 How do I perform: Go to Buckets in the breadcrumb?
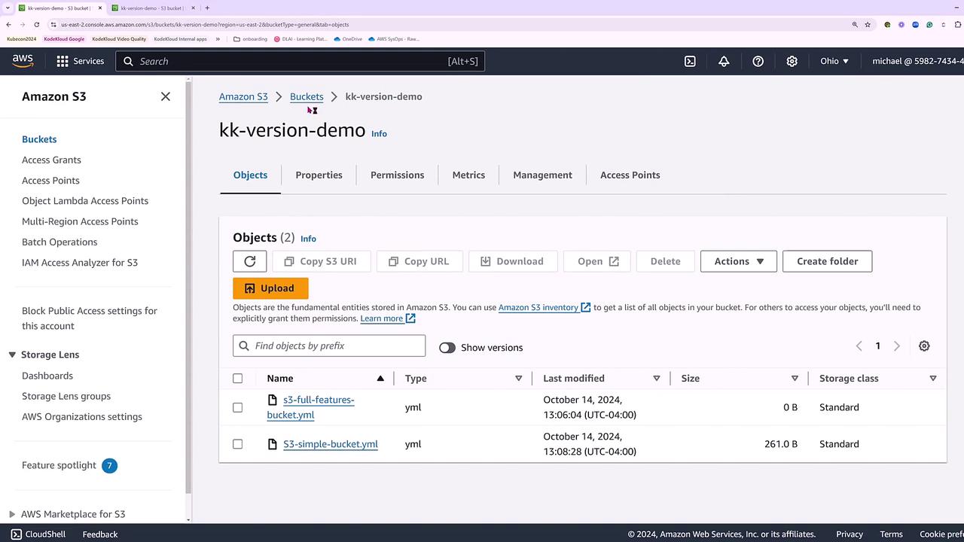(x=307, y=96)
